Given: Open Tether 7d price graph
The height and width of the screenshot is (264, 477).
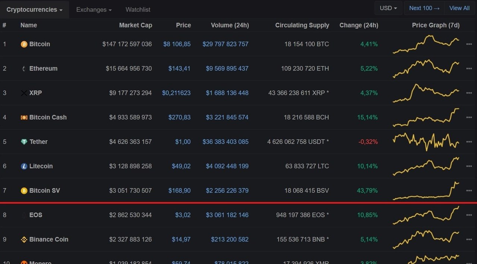Looking at the screenshot, I should tap(426, 142).
